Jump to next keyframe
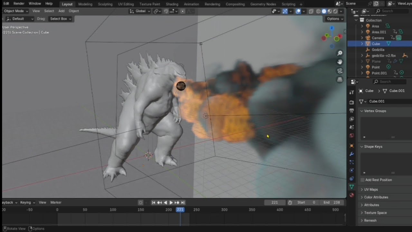The height and width of the screenshot is (232, 412). pos(177,202)
